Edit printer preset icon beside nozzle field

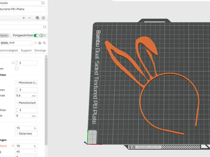(x=43, y=3)
